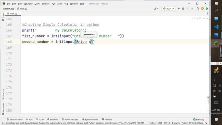Open the Project tool window sidebar button
The height and width of the screenshot is (125, 222).
3,17
